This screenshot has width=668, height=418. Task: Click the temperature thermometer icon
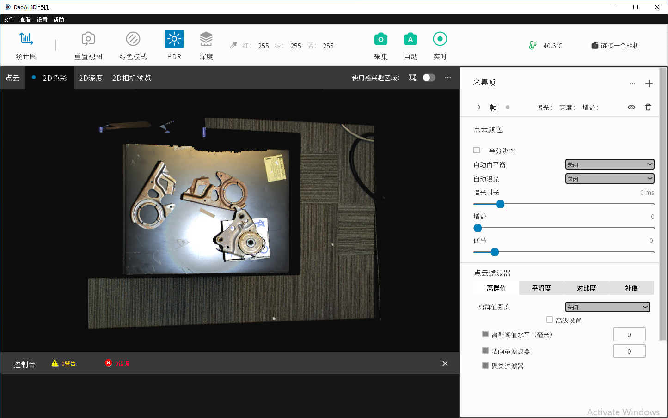point(533,45)
